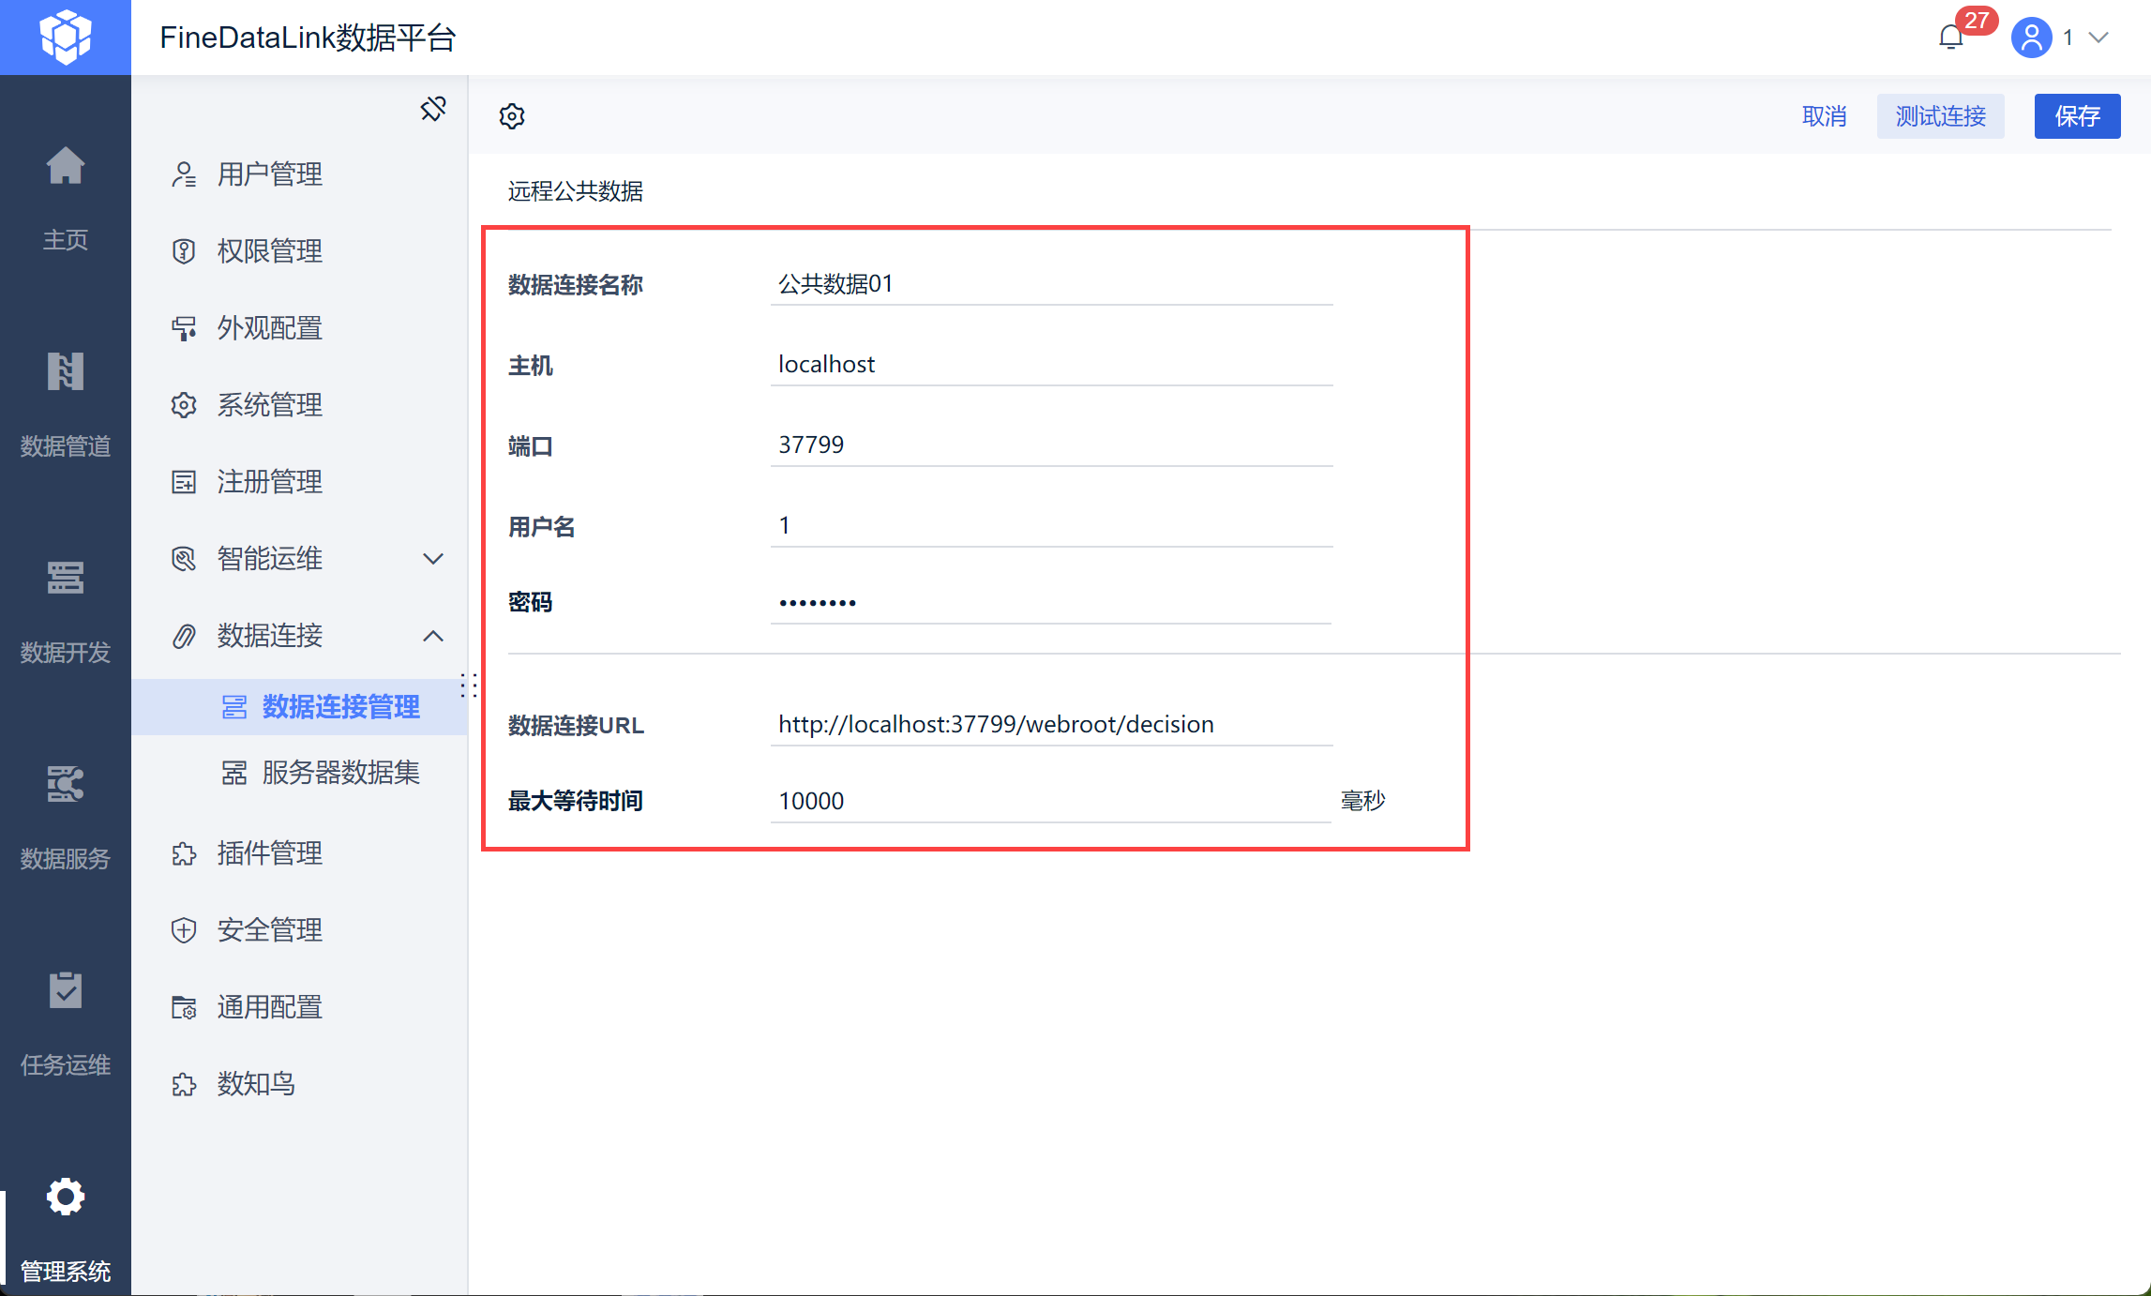
Task: Open the user account dropdown arrow
Action: click(2099, 38)
